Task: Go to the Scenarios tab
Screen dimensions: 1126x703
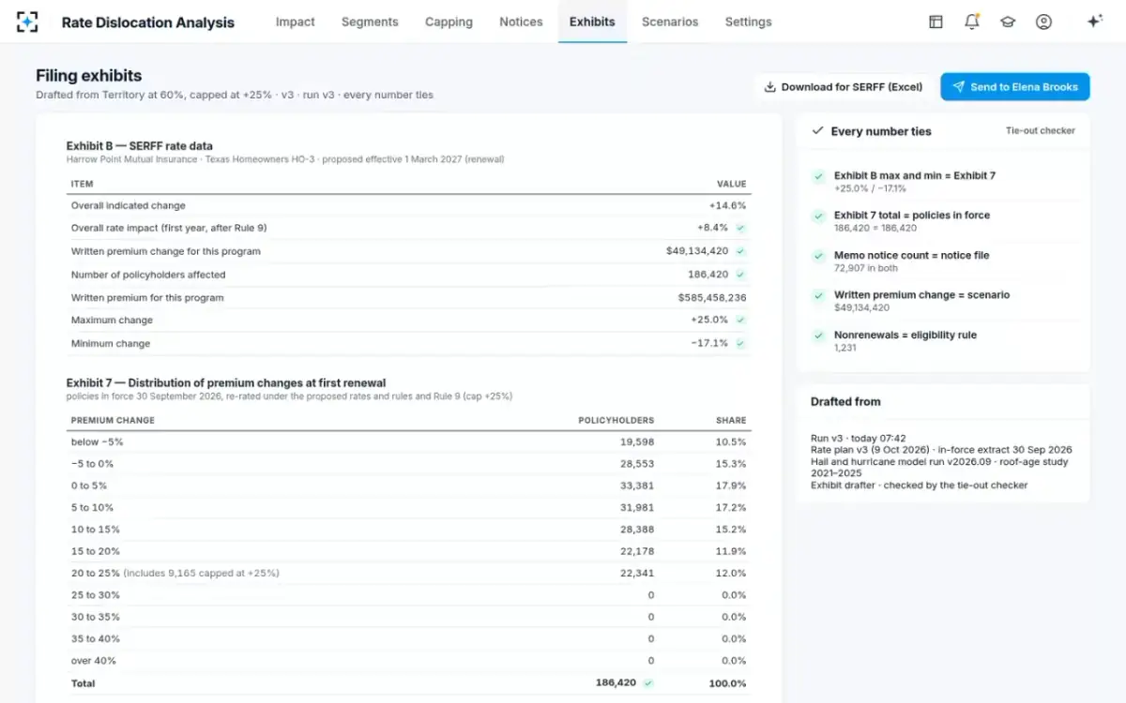Action: (x=670, y=22)
